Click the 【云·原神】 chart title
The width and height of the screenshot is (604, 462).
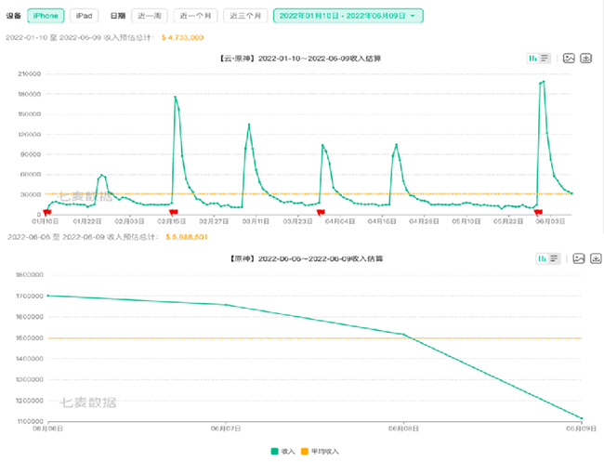click(300, 59)
